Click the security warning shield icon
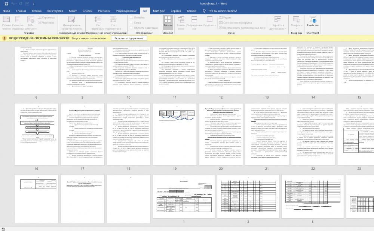This screenshot has width=374, height=231. click(4, 38)
